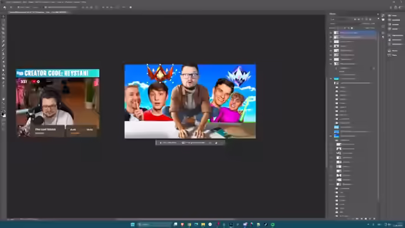Select the Move tool in the toolbar

click(3, 16)
